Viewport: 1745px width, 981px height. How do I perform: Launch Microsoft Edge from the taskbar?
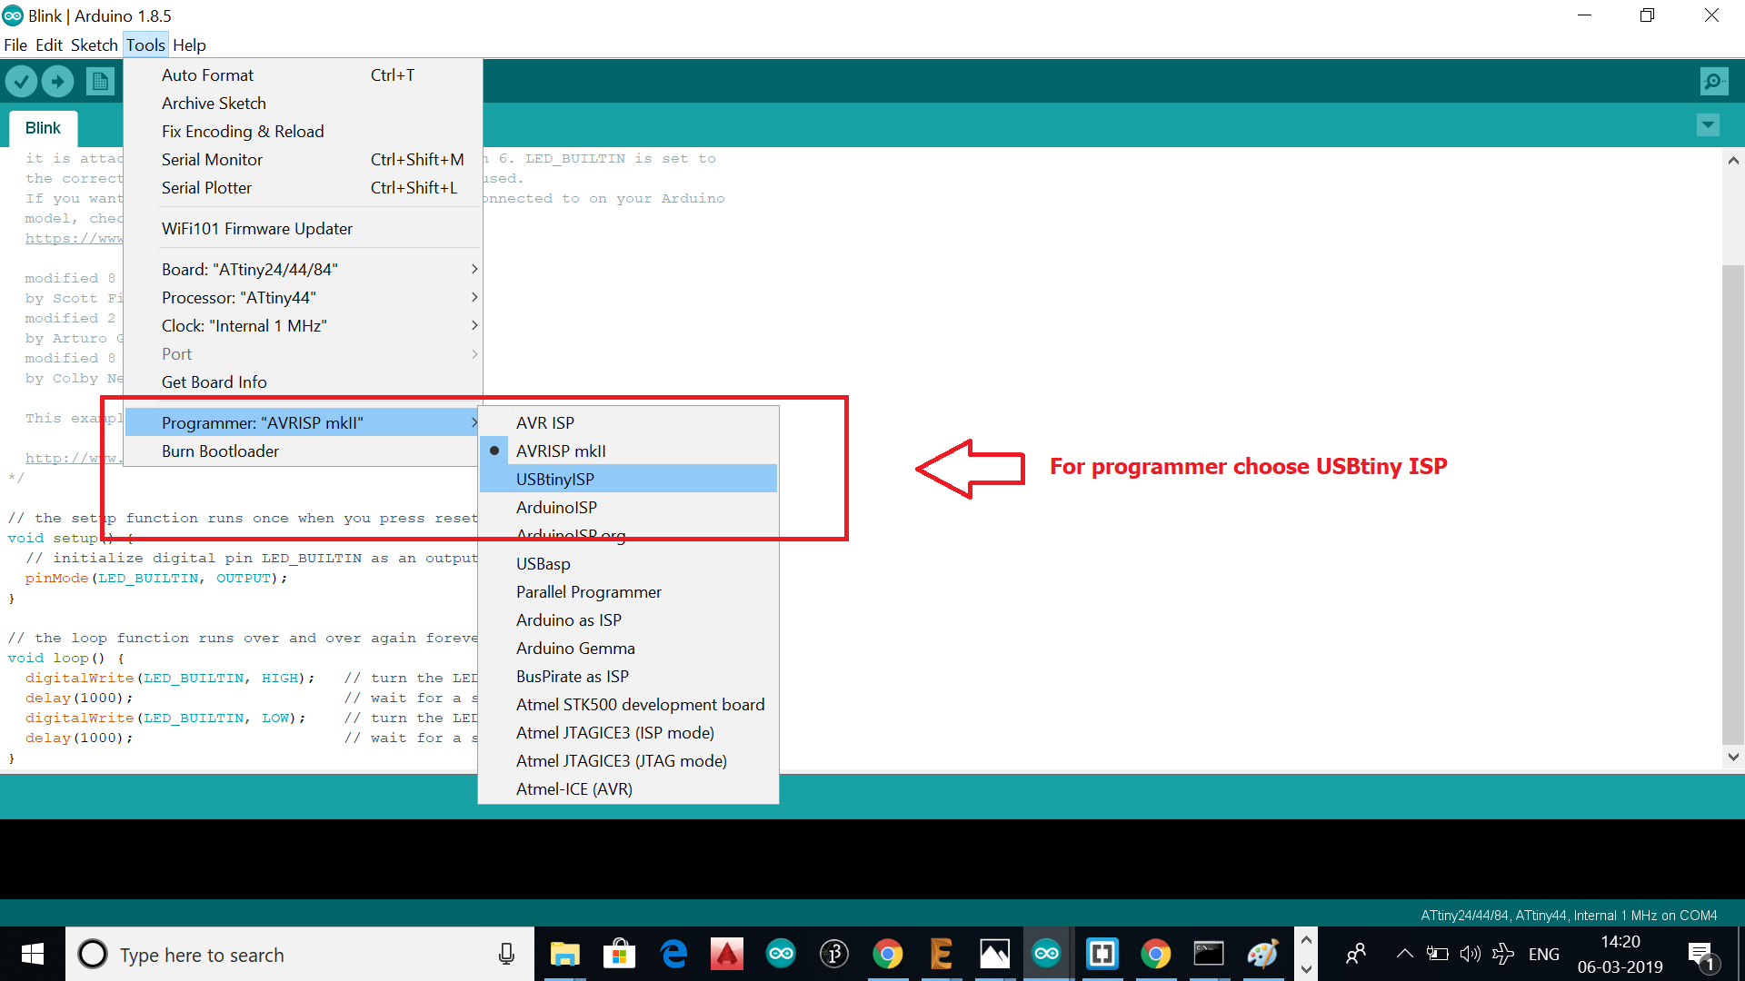[x=673, y=954]
